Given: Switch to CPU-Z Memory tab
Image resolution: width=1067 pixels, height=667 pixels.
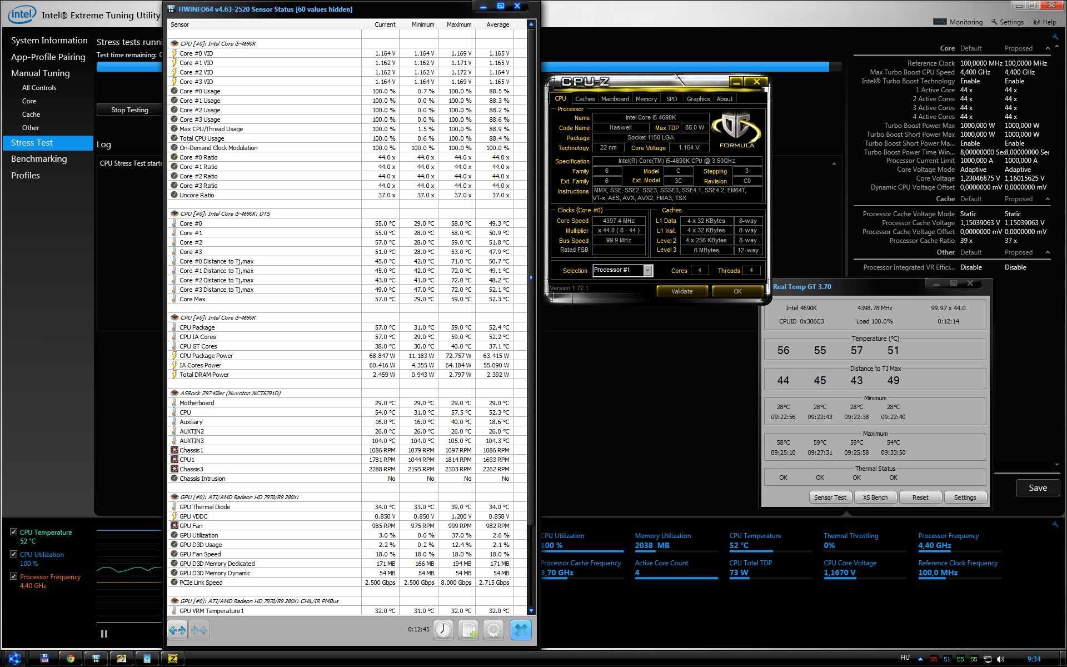Looking at the screenshot, I should point(646,99).
